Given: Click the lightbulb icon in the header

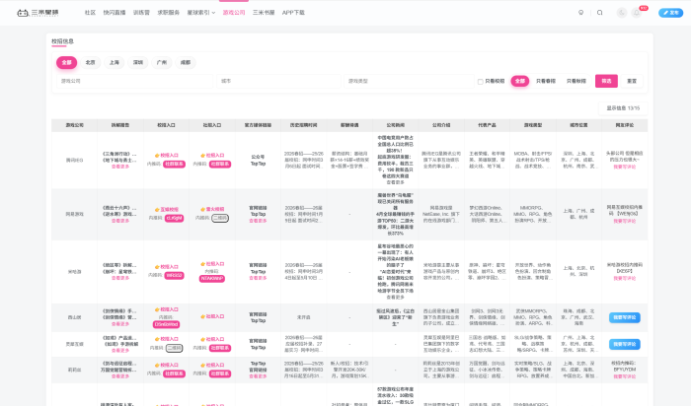Looking at the screenshot, I should [x=580, y=13].
